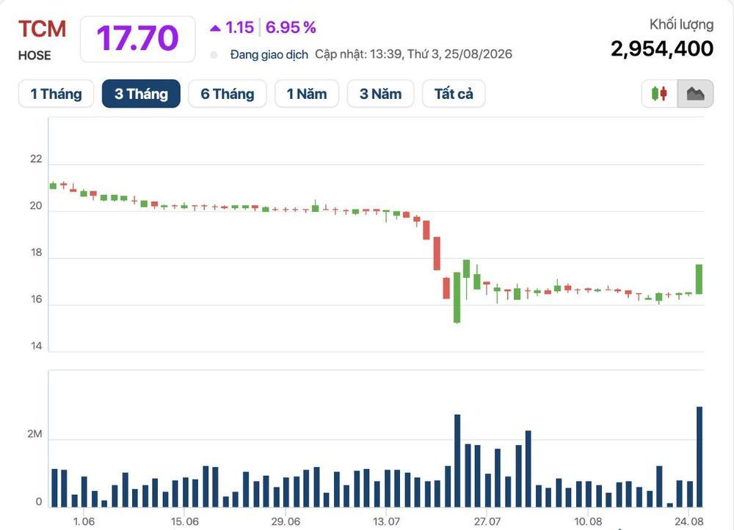The image size is (734, 530).
Task: Show the Tất cả full history
Action: (454, 94)
